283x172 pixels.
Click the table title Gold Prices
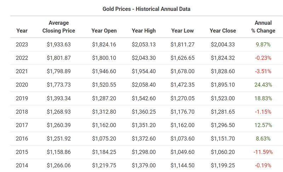tap(146, 9)
